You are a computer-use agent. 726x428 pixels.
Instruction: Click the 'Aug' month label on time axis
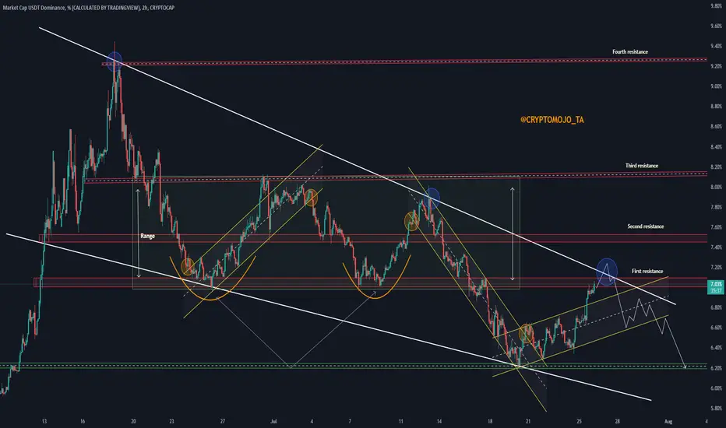(668, 422)
